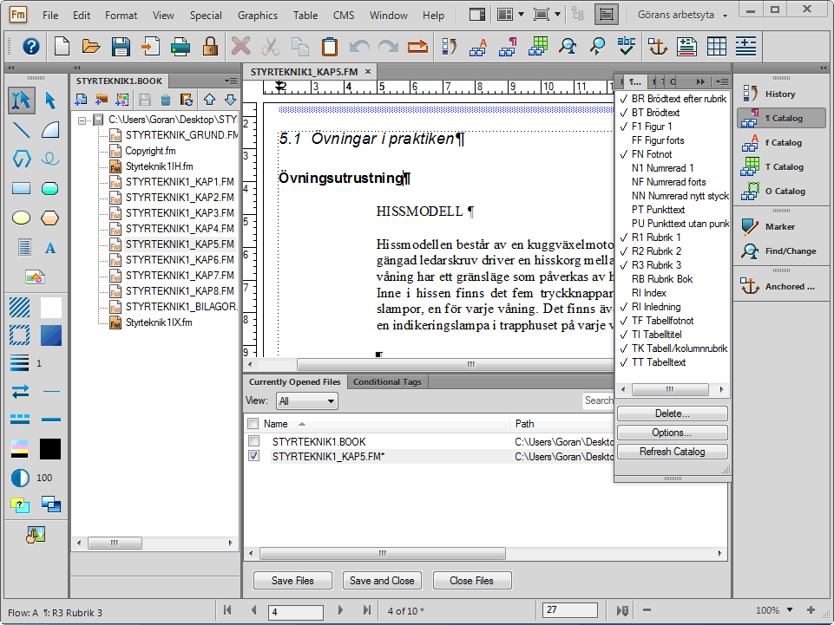Click the Print icon in the toolbar
This screenshot has height=625, width=834.
181,46
